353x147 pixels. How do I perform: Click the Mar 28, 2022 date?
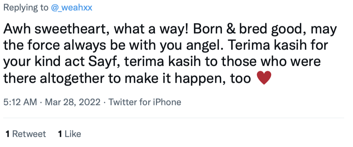click(73, 102)
